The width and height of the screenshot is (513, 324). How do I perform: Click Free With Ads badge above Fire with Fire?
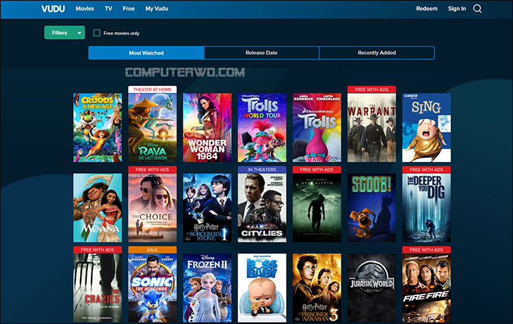pyautogui.click(x=426, y=249)
